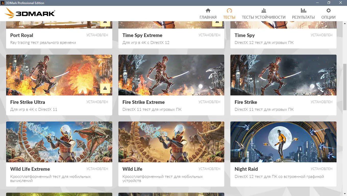
Task: Click the stress tests bar chart icon
Action: tap(264, 10)
